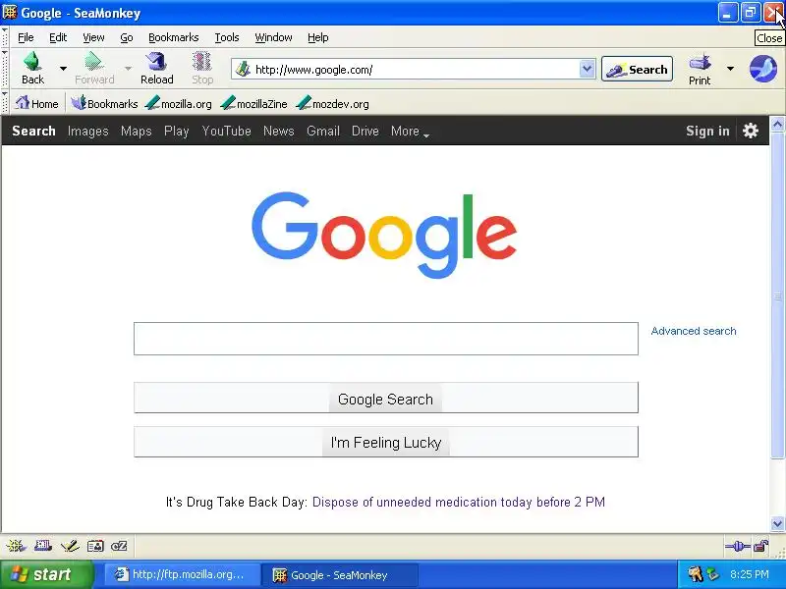Click the Advanced search link

click(694, 331)
